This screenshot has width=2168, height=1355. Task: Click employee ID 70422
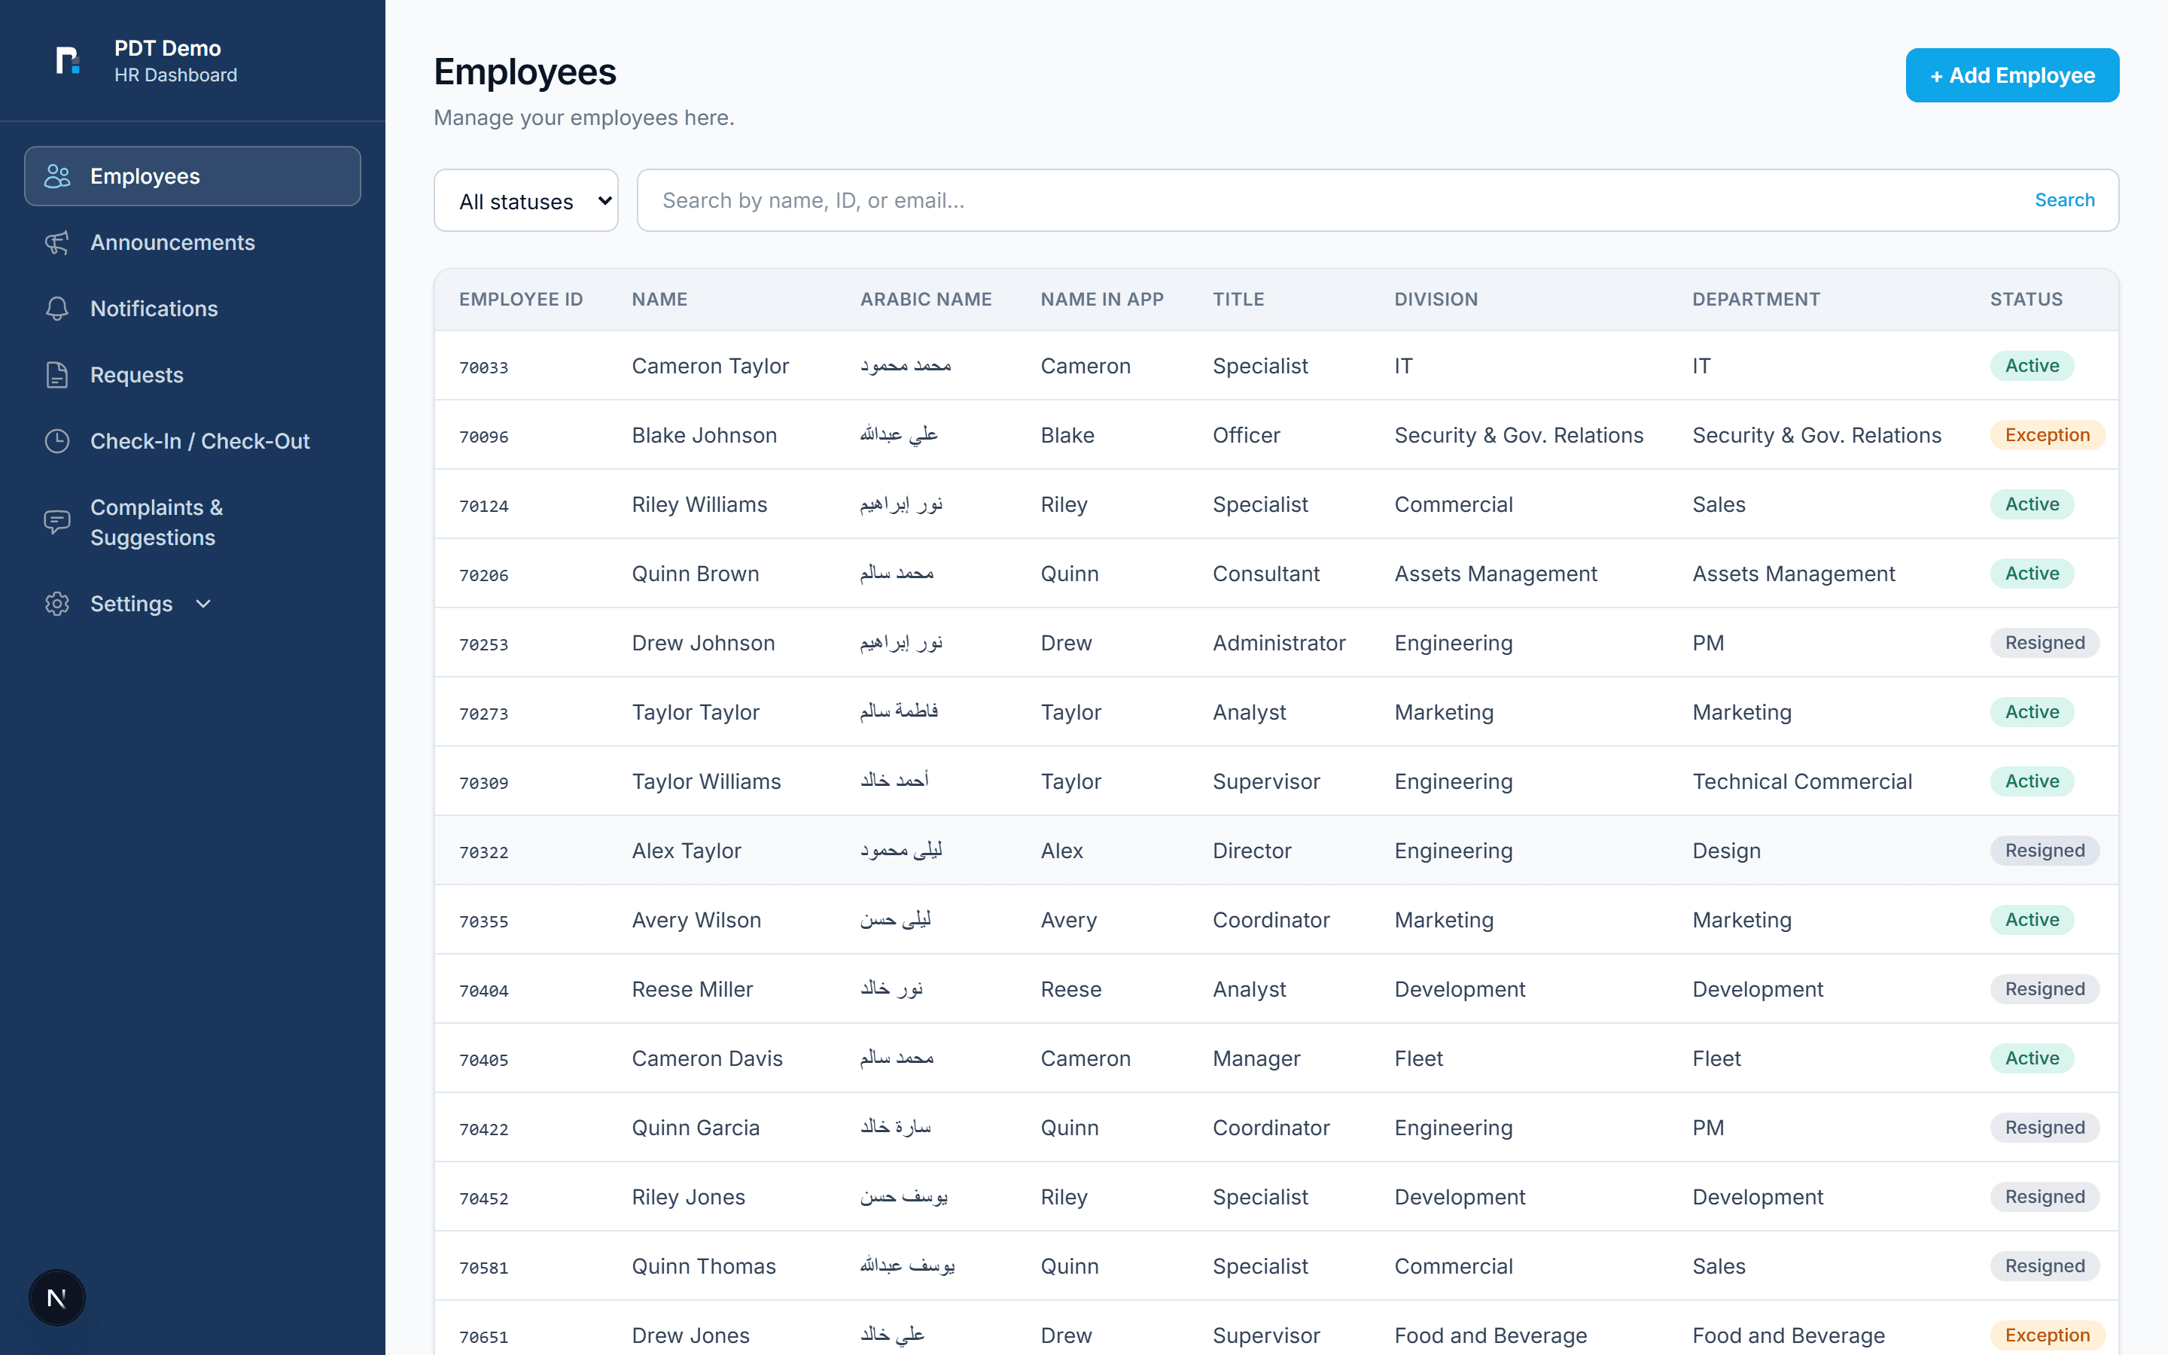point(484,1130)
